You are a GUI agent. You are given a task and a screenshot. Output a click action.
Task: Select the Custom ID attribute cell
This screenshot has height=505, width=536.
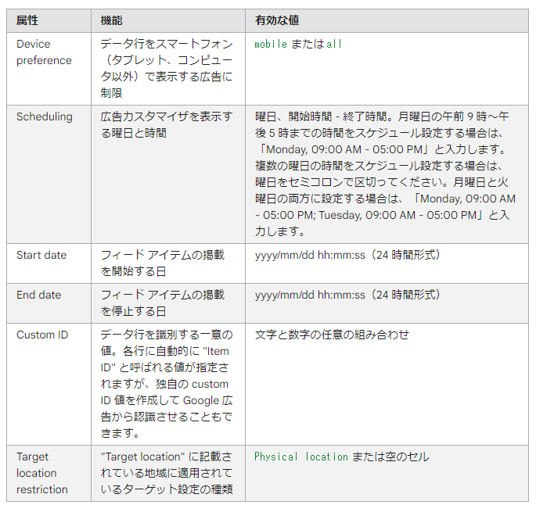coord(42,335)
